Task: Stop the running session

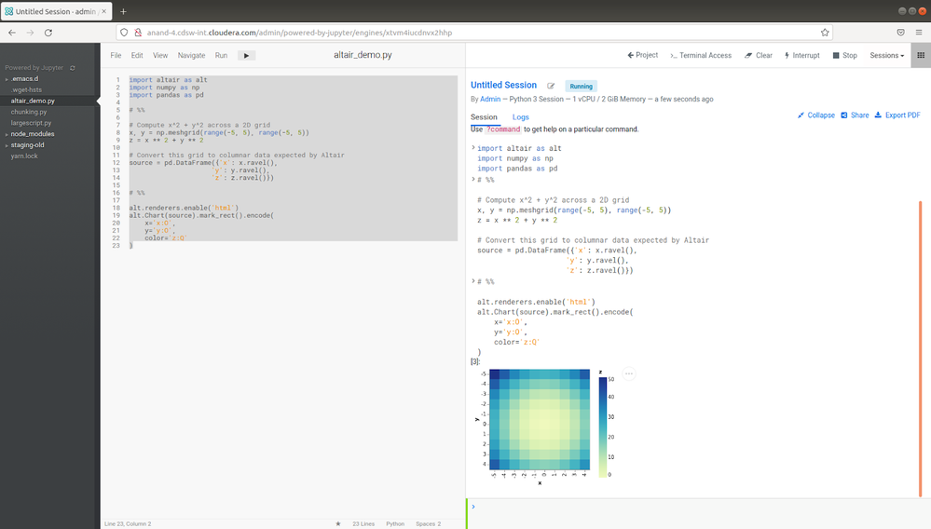Action: pos(844,56)
